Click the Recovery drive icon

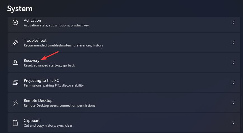pyautogui.click(x=15, y=63)
